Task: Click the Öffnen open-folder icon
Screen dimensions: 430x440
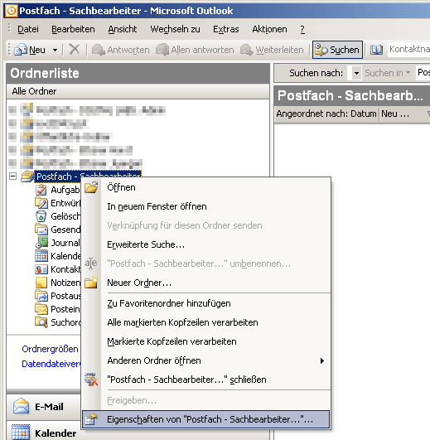Action: coord(91,187)
